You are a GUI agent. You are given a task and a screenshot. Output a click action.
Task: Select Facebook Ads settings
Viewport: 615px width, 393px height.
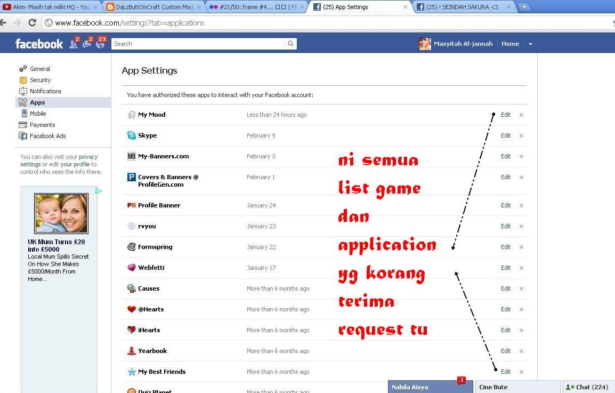coord(47,136)
